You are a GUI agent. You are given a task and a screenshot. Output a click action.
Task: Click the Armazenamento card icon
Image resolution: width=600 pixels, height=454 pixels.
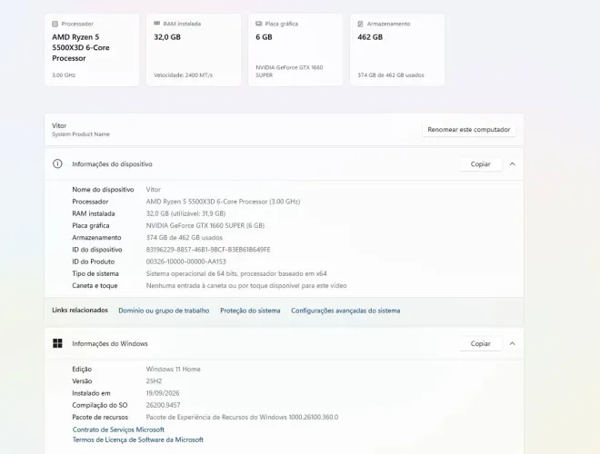coord(360,25)
